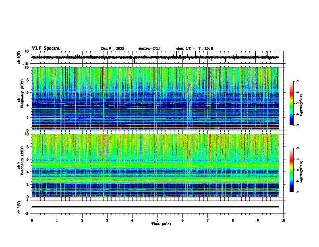Viewport: 319px width, 247px height.
Task: Click inside the ch.1 spectrogram panel
Action: click(x=155, y=98)
